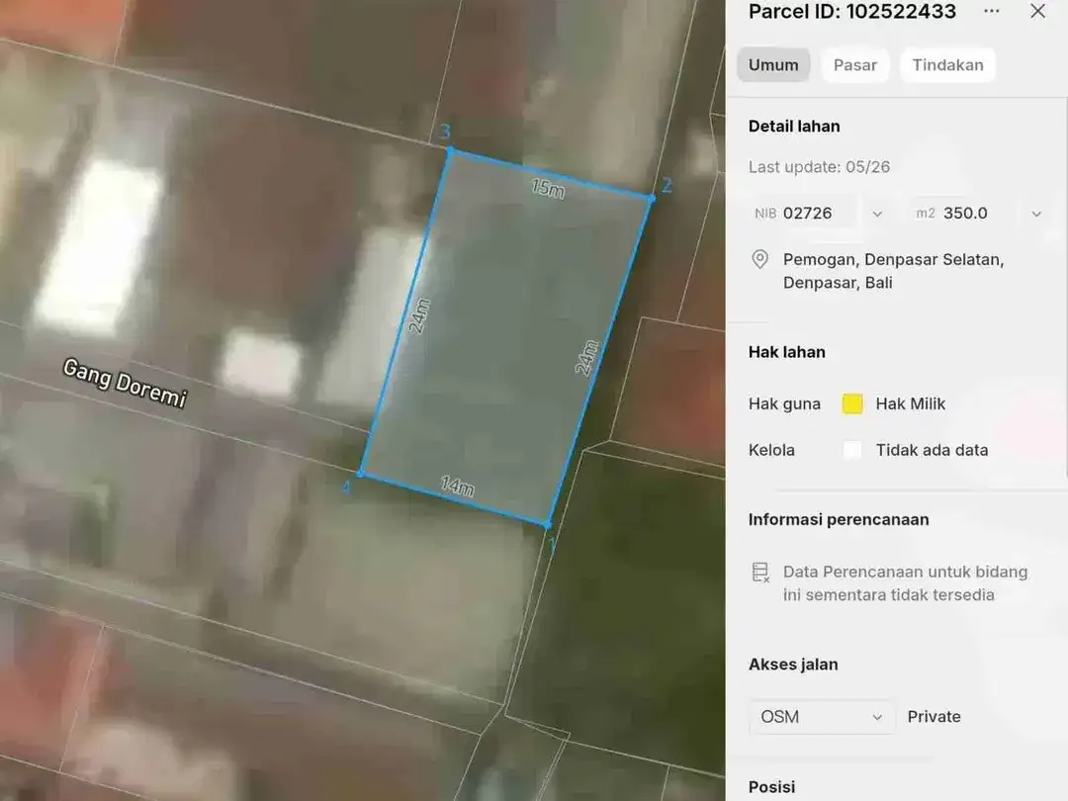Click the Detail lahan heading
Image resolution: width=1068 pixels, height=801 pixels.
pyautogui.click(x=794, y=126)
